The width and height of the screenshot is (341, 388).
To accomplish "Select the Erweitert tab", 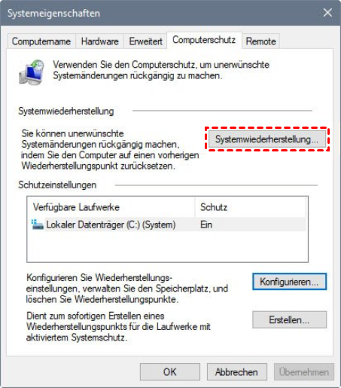I will pos(145,41).
